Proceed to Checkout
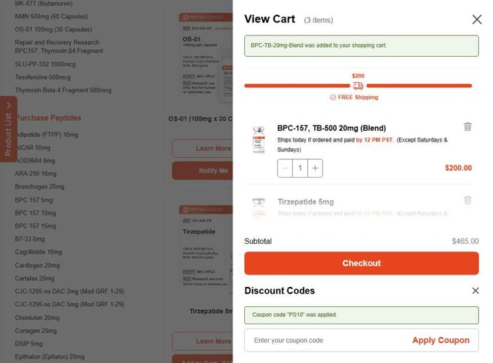This screenshot has height=363, width=493. [x=361, y=263]
